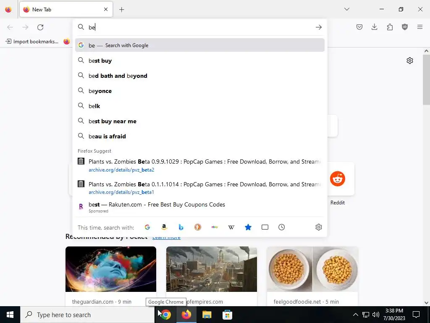The image size is (430, 323).
Task: Choose 'beau is afraid' suggestion
Action: [199, 136]
